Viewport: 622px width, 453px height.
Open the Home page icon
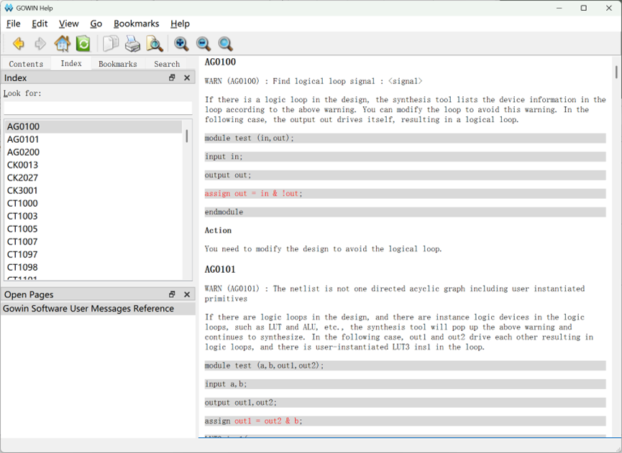point(63,44)
